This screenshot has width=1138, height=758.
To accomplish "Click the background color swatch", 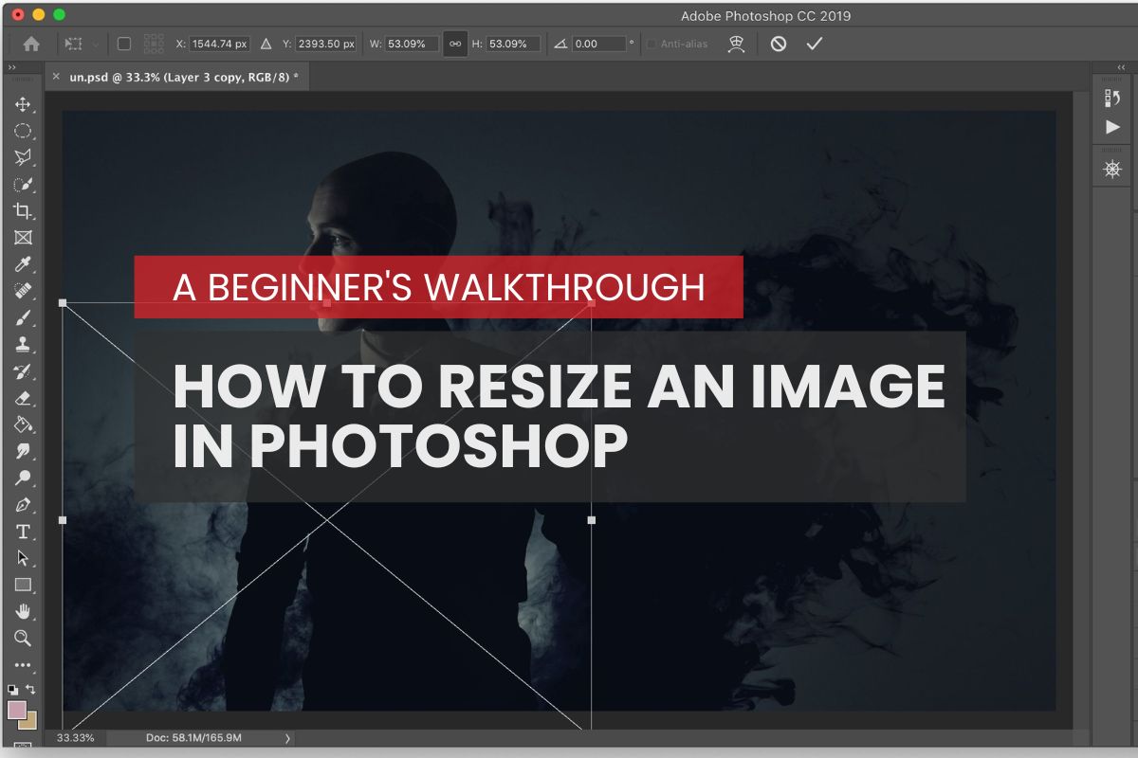I will click(29, 722).
